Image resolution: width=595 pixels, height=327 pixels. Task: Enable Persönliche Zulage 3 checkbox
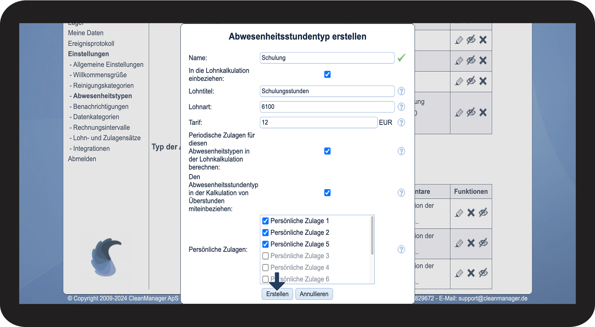pos(265,256)
